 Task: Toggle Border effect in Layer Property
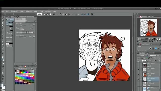click(150, 48)
